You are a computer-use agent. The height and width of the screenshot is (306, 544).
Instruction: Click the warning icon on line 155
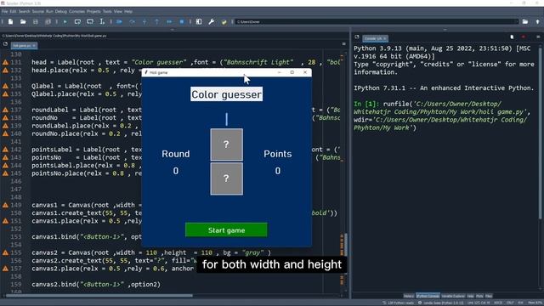(6, 253)
